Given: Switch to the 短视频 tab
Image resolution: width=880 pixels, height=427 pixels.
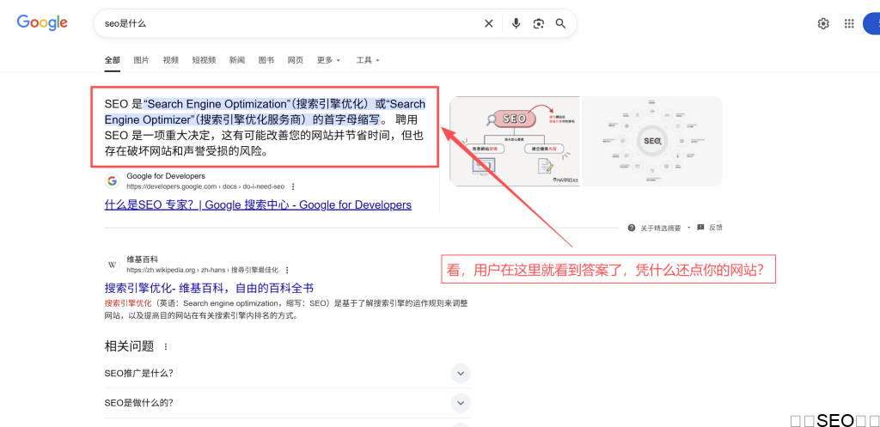Looking at the screenshot, I should 204,60.
